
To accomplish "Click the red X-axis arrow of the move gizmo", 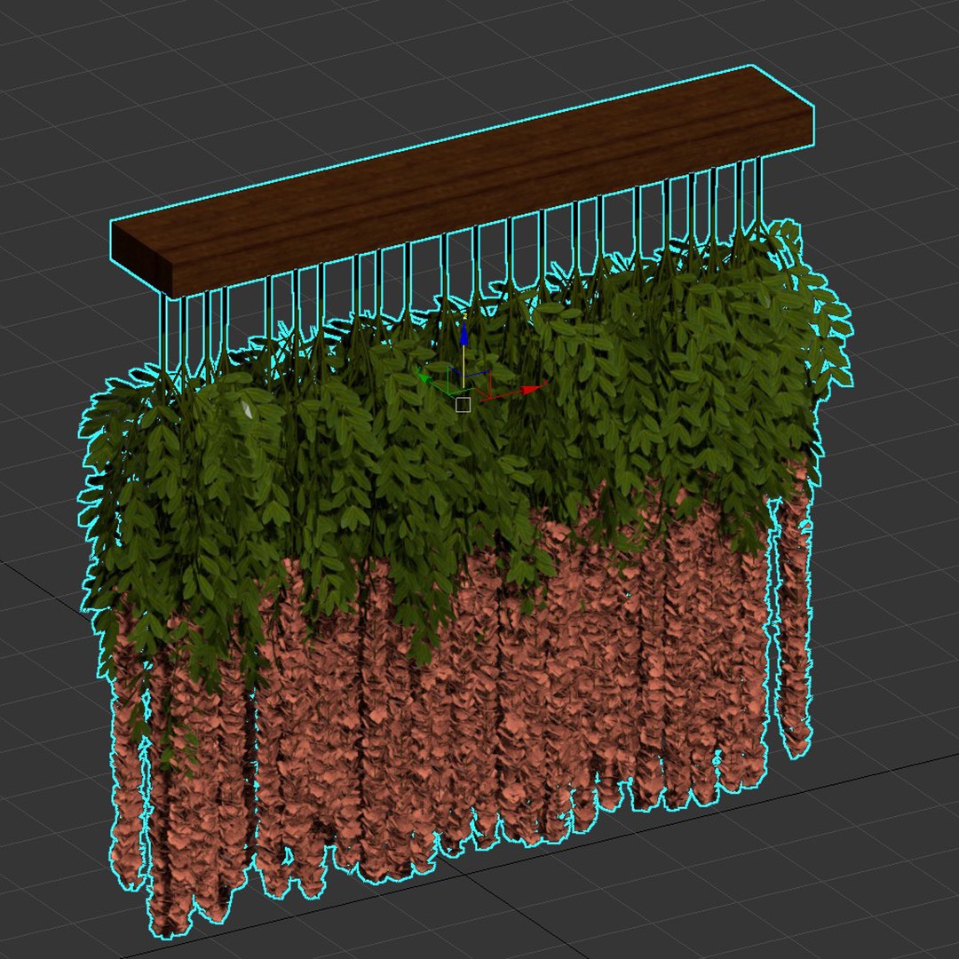I will click(x=531, y=390).
